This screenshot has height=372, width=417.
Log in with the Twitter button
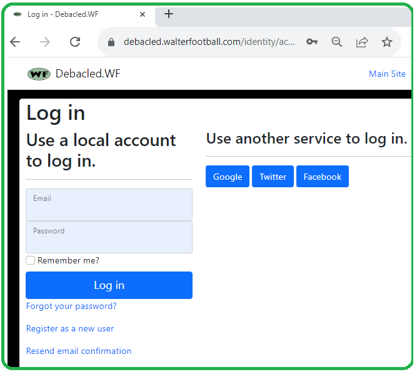tap(273, 177)
